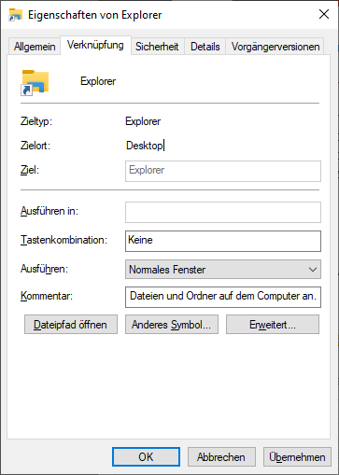Go to the Details tab

(x=205, y=47)
